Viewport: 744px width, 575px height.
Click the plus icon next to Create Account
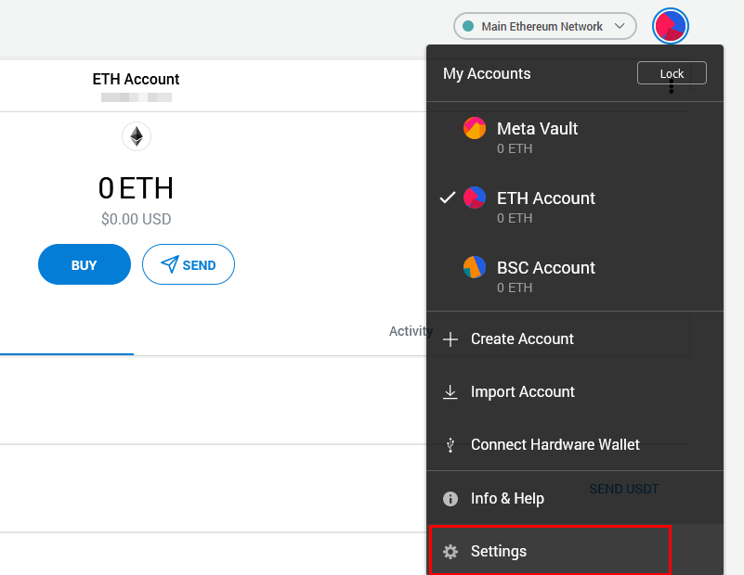450,339
